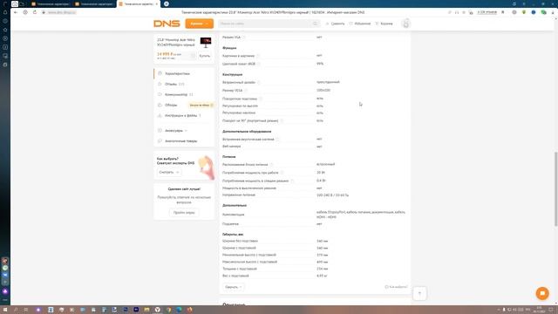Click the reviews count button in browser toolbar

487,12
